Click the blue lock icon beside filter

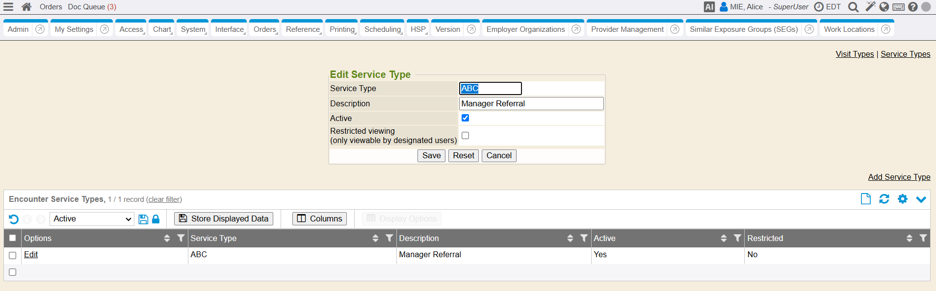point(156,219)
